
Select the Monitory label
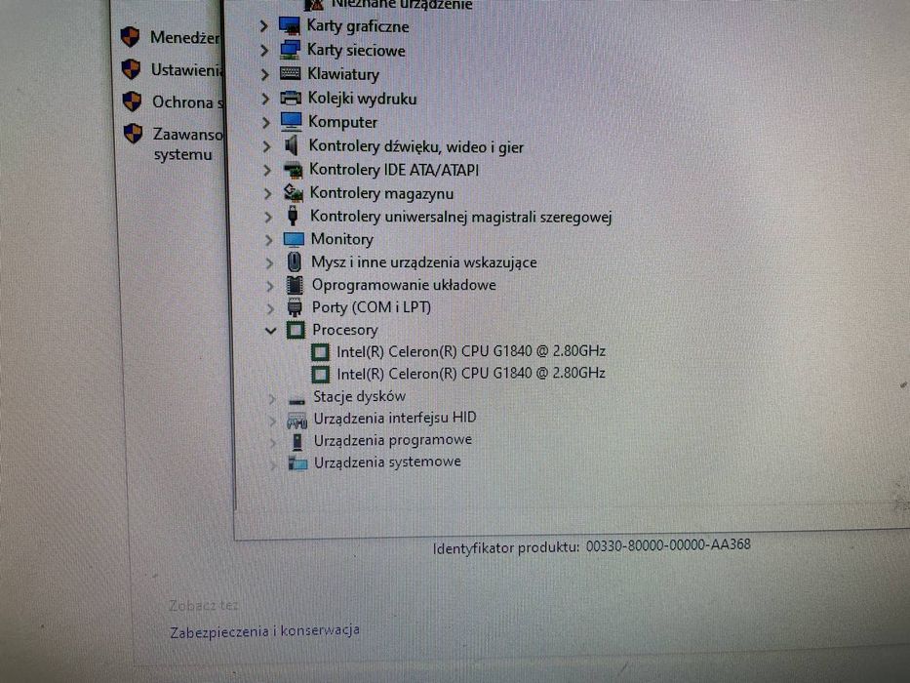click(x=341, y=239)
